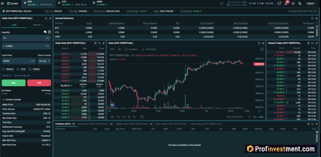Click the quantity comment icon in Order Form
Image resolution: width=321 pixels, height=157 pixels.
45,32
